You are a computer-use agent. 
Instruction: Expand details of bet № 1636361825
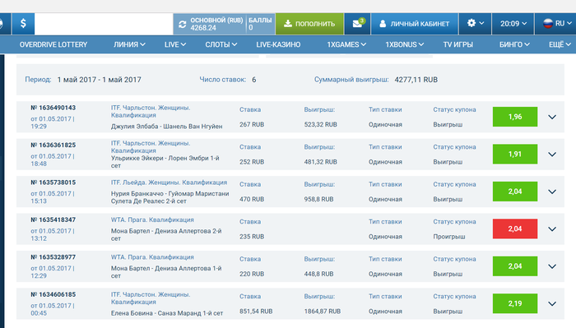click(552, 155)
